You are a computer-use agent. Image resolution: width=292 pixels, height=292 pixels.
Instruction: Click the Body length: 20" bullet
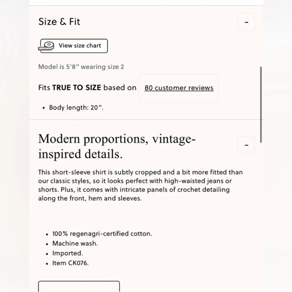(x=76, y=108)
